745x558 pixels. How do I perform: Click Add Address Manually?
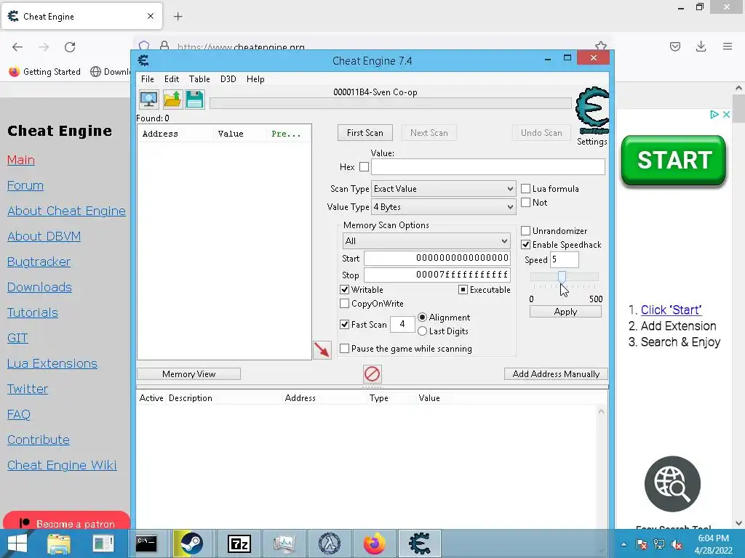click(x=556, y=374)
